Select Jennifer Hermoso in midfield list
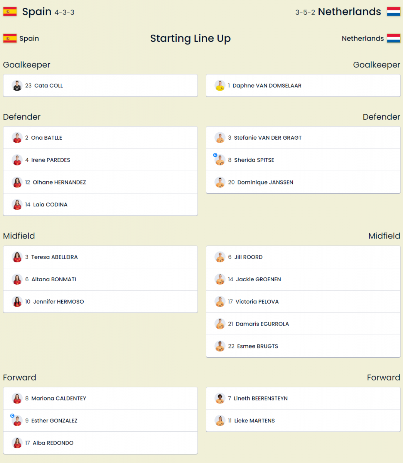 [x=100, y=302]
